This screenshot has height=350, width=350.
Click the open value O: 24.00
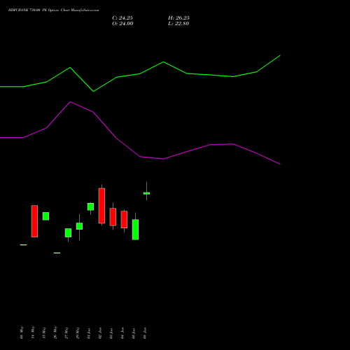122,24
